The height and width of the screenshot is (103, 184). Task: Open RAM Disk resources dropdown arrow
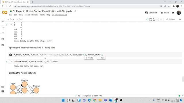(x=161, y=19)
